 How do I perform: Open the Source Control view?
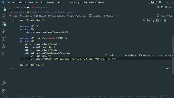(4, 24)
